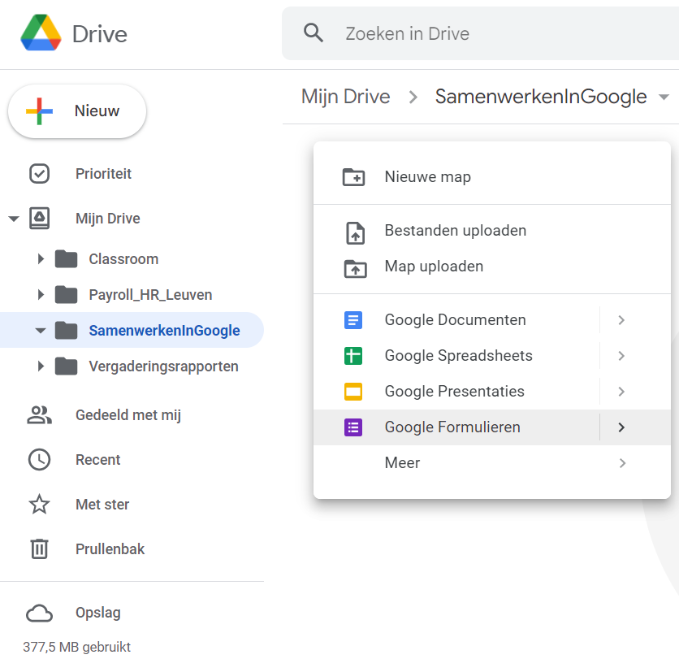This screenshot has height=659, width=679.
Task: Click the Vergaderingsrapporten folder icon
Action: (x=67, y=366)
